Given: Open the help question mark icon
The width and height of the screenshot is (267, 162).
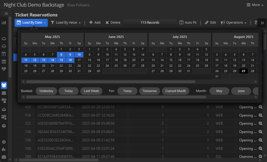Looking at the screenshot, I should coord(4,126).
